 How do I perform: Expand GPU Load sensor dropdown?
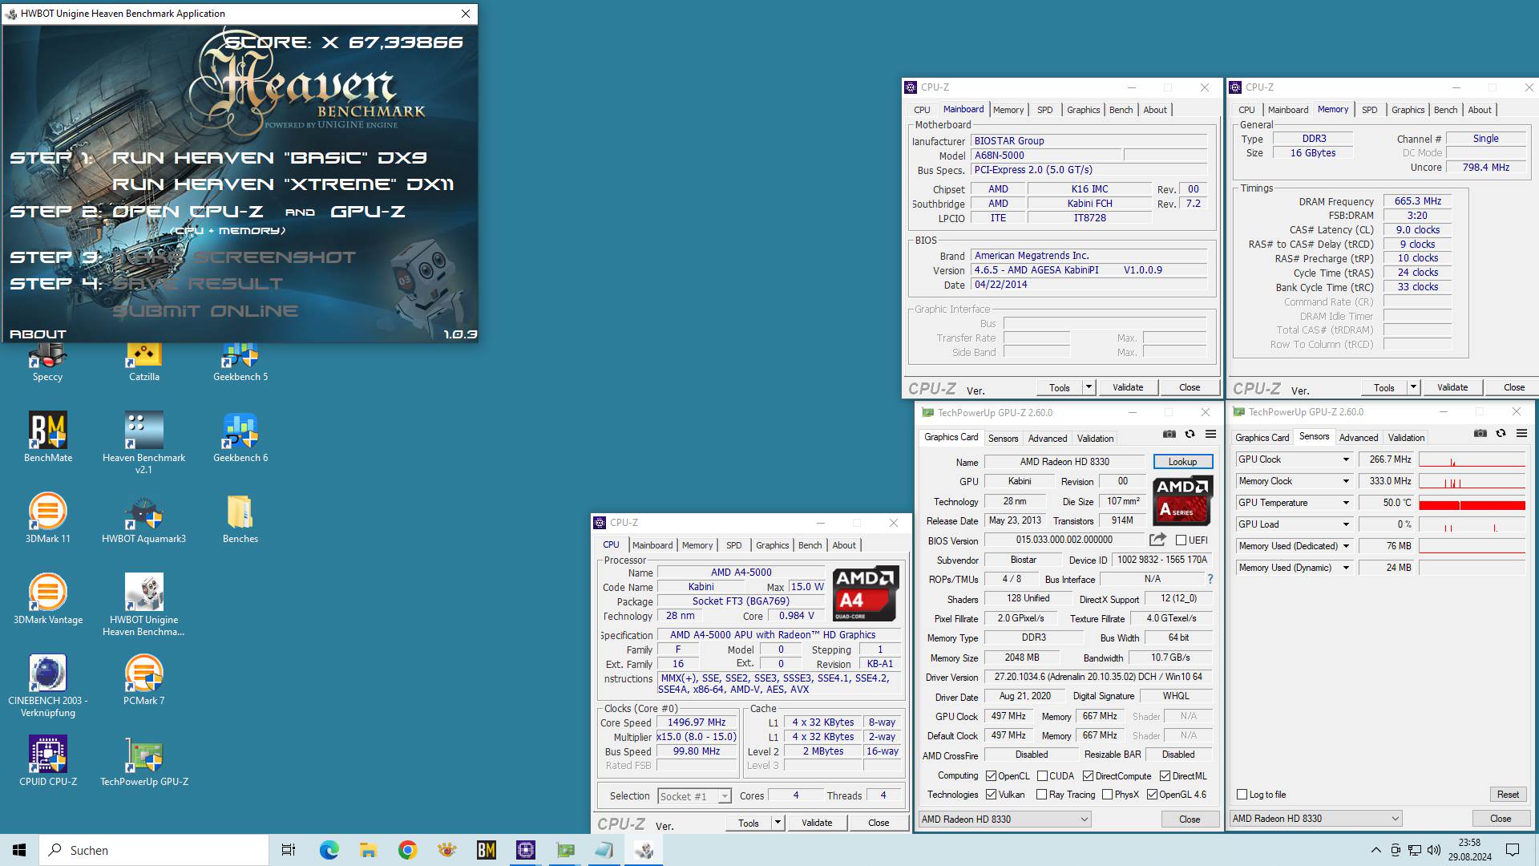click(1346, 524)
